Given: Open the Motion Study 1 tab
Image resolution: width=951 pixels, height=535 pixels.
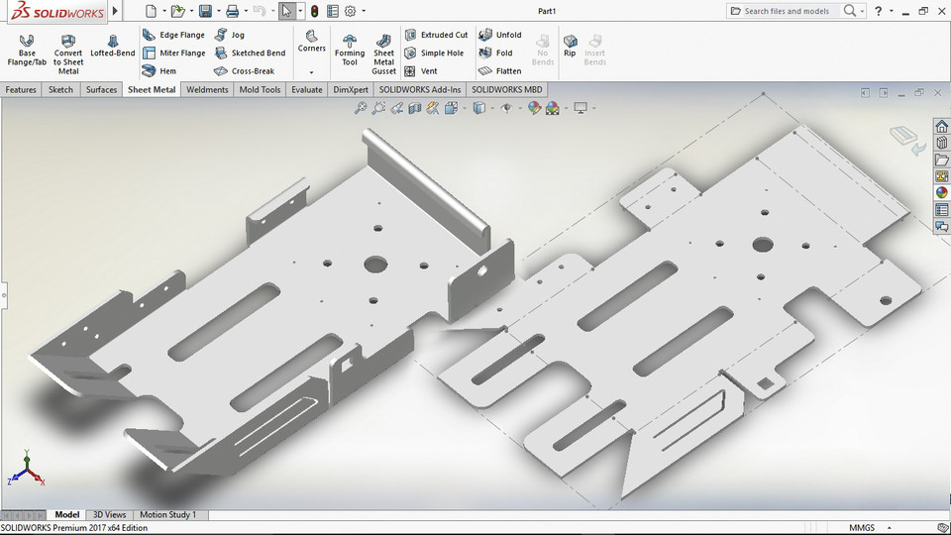Looking at the screenshot, I should [167, 515].
